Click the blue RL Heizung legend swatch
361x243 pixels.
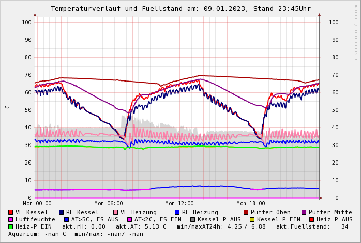pyautogui.click(x=177, y=213)
